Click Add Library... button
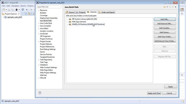 [x=165, y=32]
